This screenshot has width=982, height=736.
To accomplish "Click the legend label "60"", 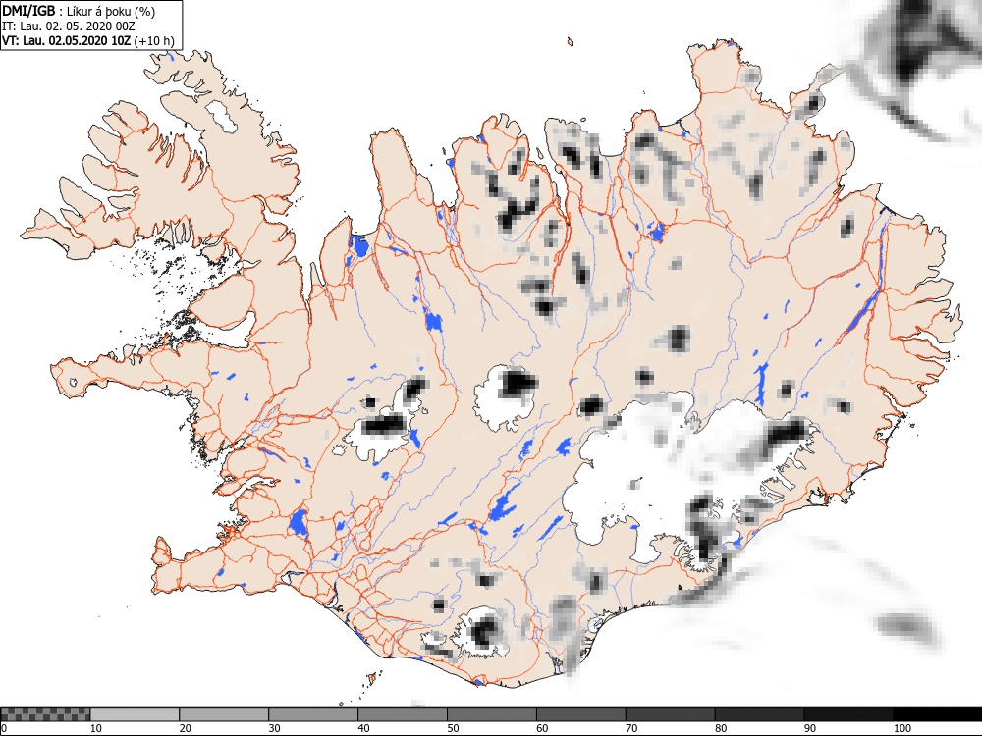I will pyautogui.click(x=542, y=728).
